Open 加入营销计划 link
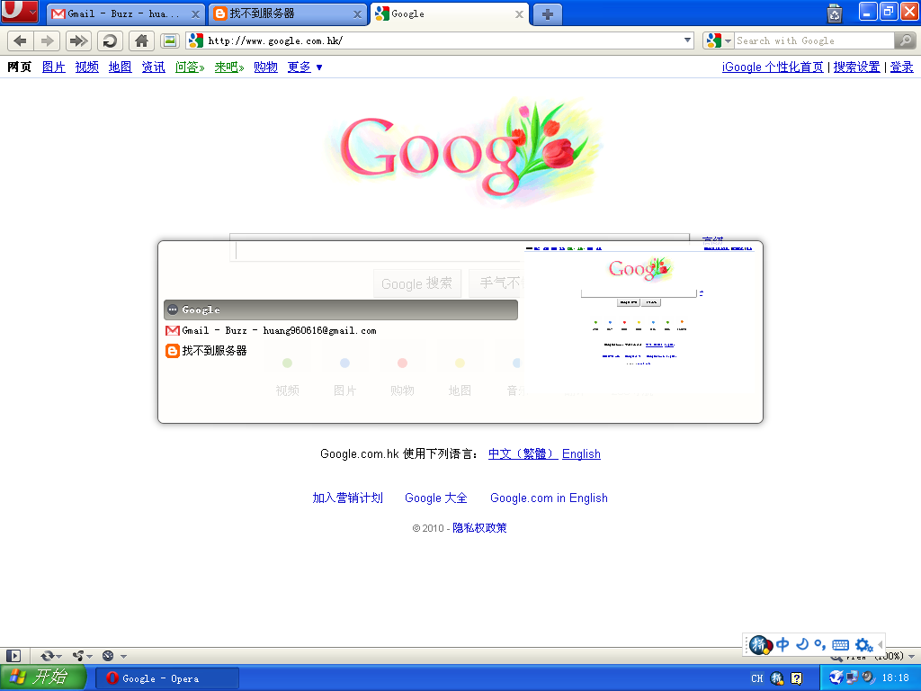The width and height of the screenshot is (921, 691). coord(348,498)
